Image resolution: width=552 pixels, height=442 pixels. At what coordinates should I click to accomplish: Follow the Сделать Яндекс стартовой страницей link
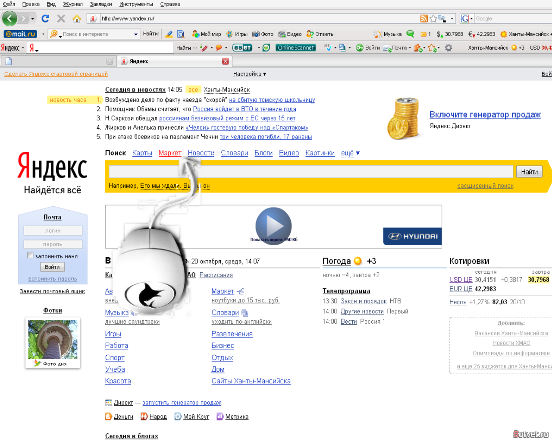[x=56, y=74]
